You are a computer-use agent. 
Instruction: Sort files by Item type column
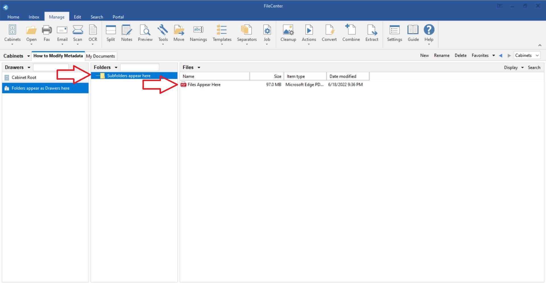point(305,76)
